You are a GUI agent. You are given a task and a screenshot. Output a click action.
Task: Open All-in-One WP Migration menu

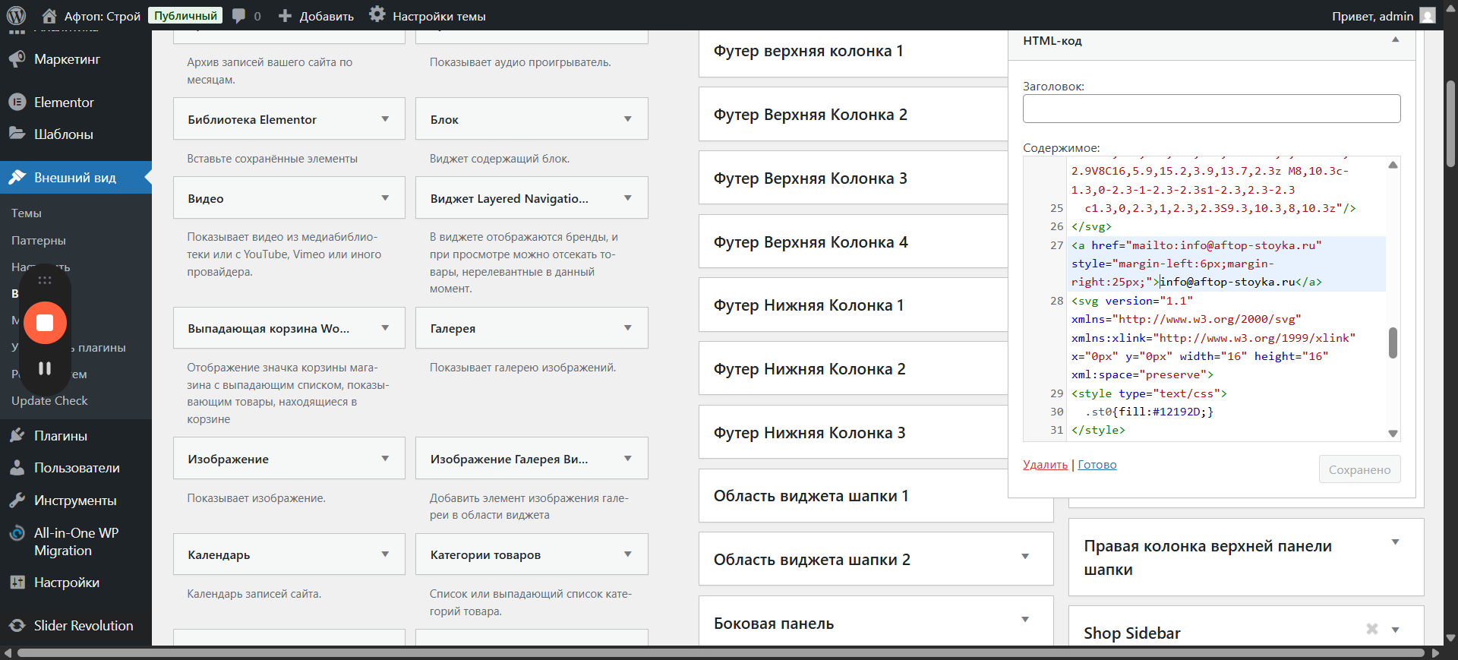pos(75,542)
